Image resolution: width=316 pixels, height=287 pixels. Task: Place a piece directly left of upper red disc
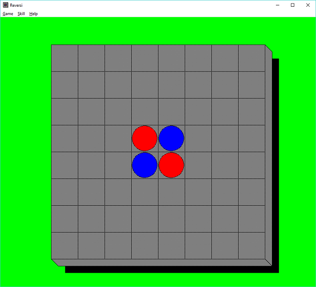(118, 138)
